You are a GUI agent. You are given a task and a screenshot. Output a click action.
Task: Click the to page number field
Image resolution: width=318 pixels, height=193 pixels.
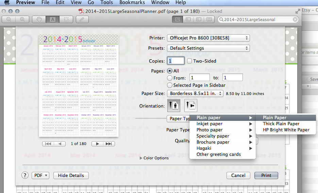[x=233, y=78]
